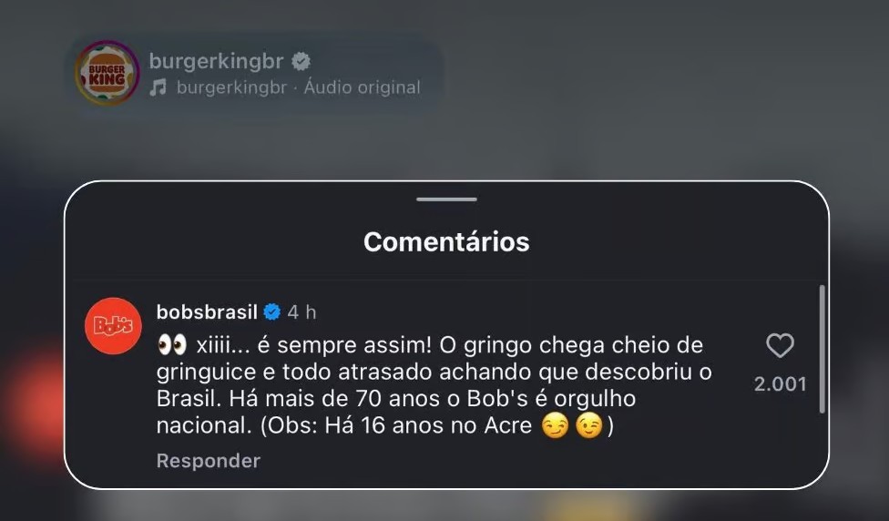Tap the eyes emoji in the comment

[x=172, y=344]
